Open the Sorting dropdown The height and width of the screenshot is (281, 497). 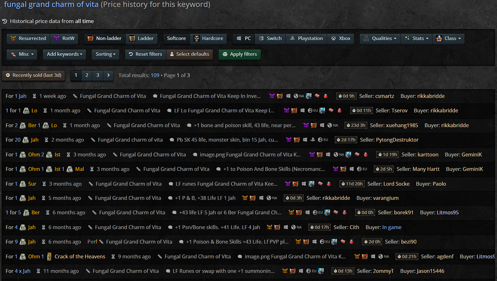coord(106,54)
